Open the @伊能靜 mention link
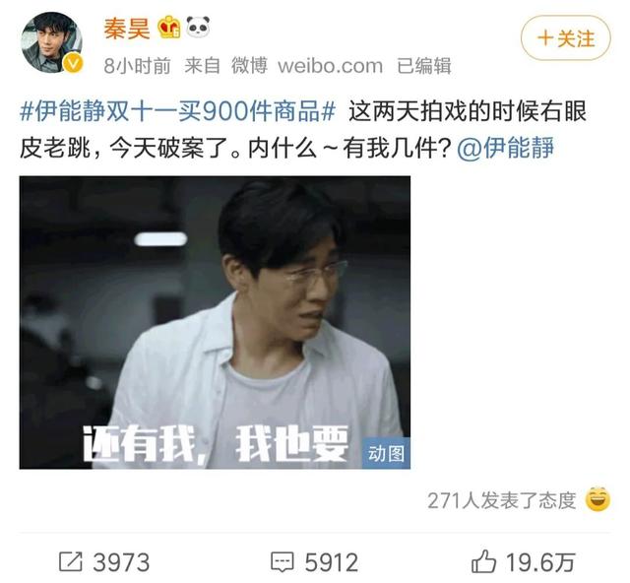This screenshot has width=630, height=583. 506,148
